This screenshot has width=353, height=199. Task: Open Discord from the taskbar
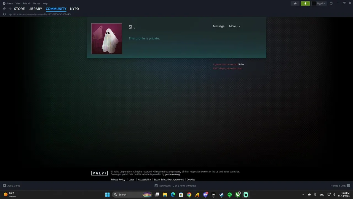(x=205, y=195)
